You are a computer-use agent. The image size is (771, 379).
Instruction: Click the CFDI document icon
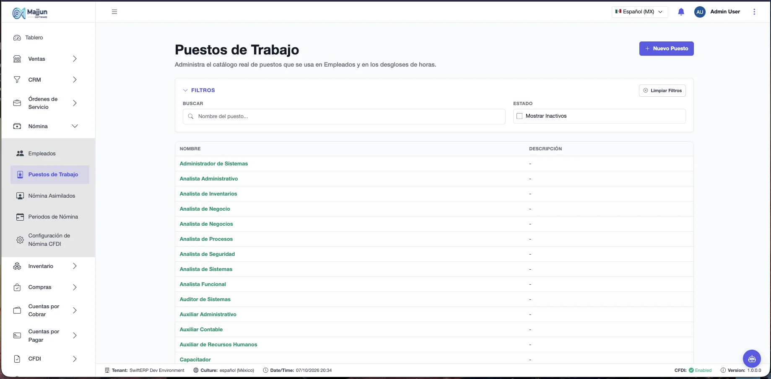(x=17, y=359)
